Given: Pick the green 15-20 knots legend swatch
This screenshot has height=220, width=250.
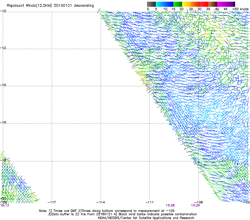Looking at the screenshot, I should tap(178, 4).
